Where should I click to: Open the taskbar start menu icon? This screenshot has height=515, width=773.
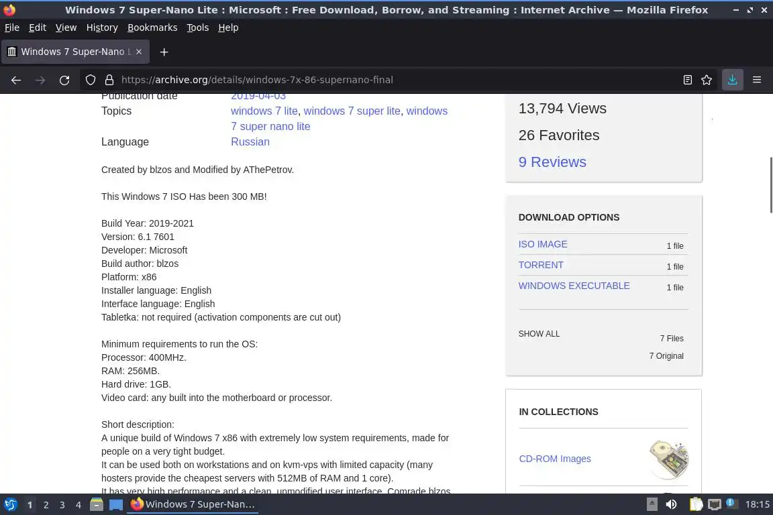pyautogui.click(x=10, y=504)
